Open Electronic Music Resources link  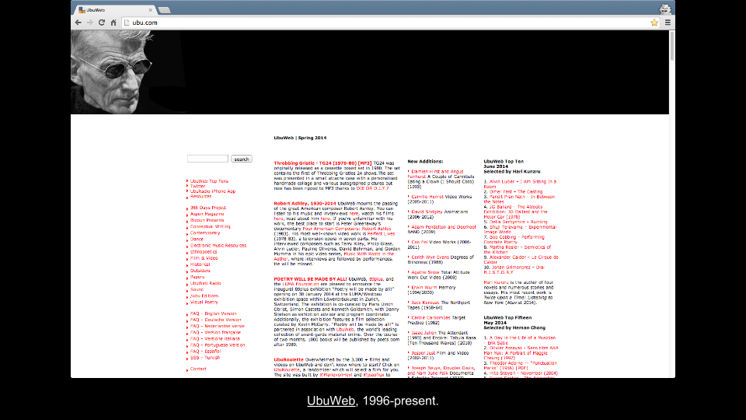(218, 246)
